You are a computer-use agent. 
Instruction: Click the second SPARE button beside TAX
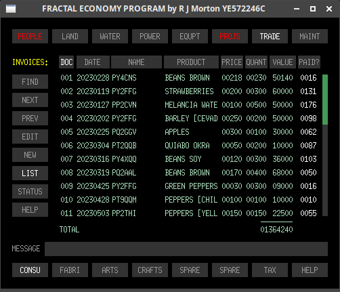[230, 270]
